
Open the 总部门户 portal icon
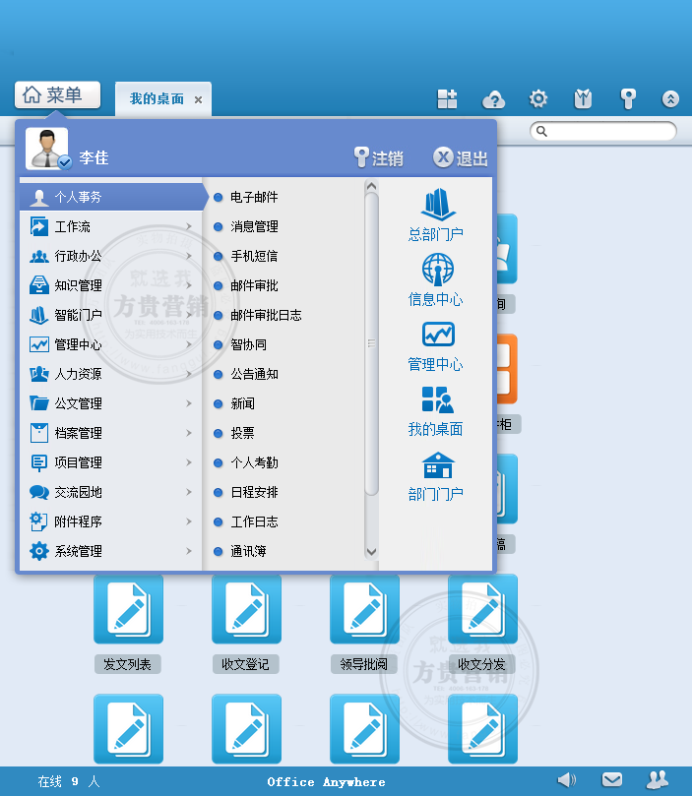click(x=437, y=205)
